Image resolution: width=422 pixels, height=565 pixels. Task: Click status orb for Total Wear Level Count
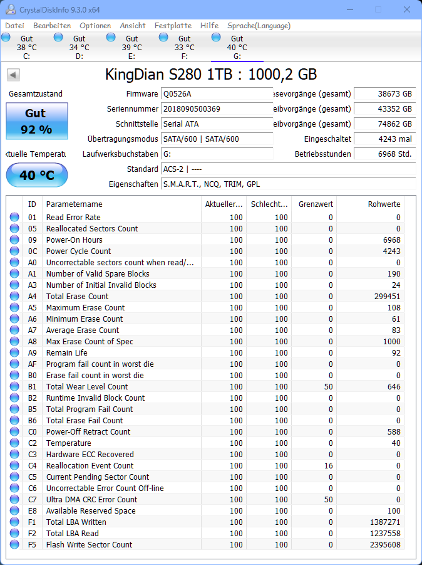point(14,387)
